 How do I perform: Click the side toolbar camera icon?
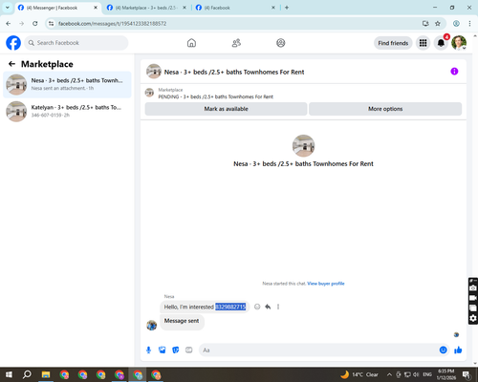click(473, 288)
